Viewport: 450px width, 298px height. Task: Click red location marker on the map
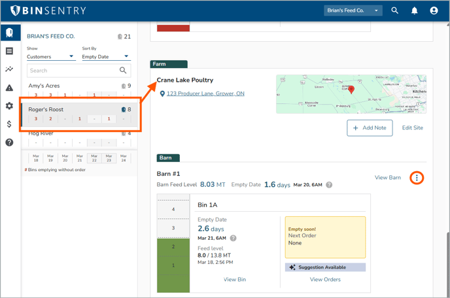point(351,90)
